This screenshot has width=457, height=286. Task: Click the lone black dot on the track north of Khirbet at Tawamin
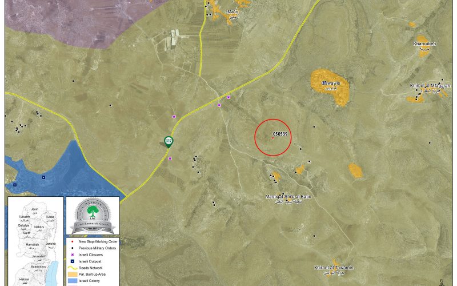(314, 236)
